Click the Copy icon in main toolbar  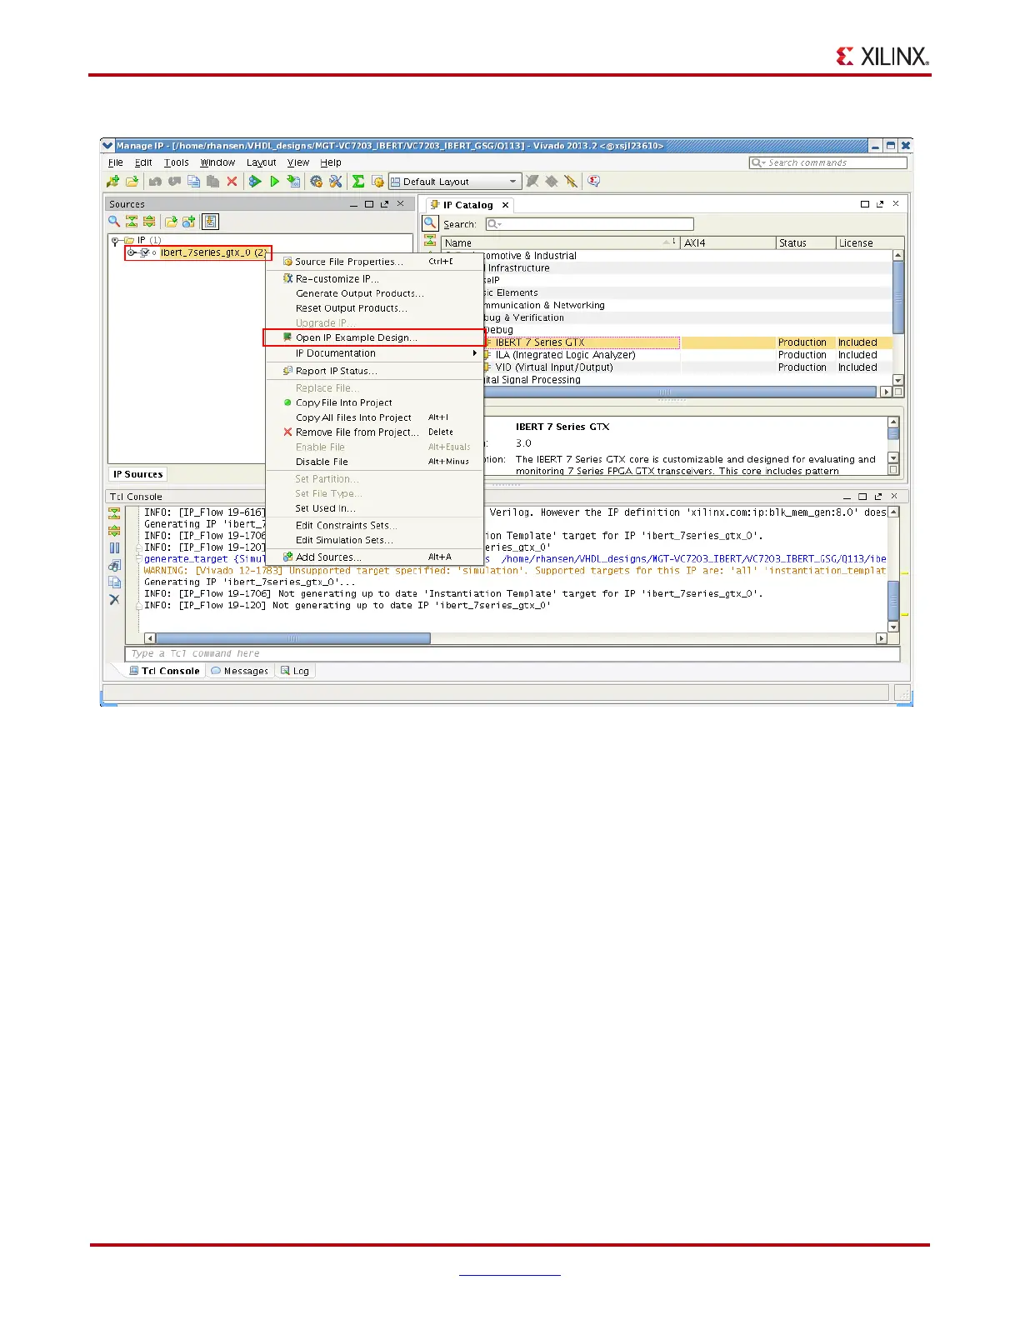click(193, 181)
